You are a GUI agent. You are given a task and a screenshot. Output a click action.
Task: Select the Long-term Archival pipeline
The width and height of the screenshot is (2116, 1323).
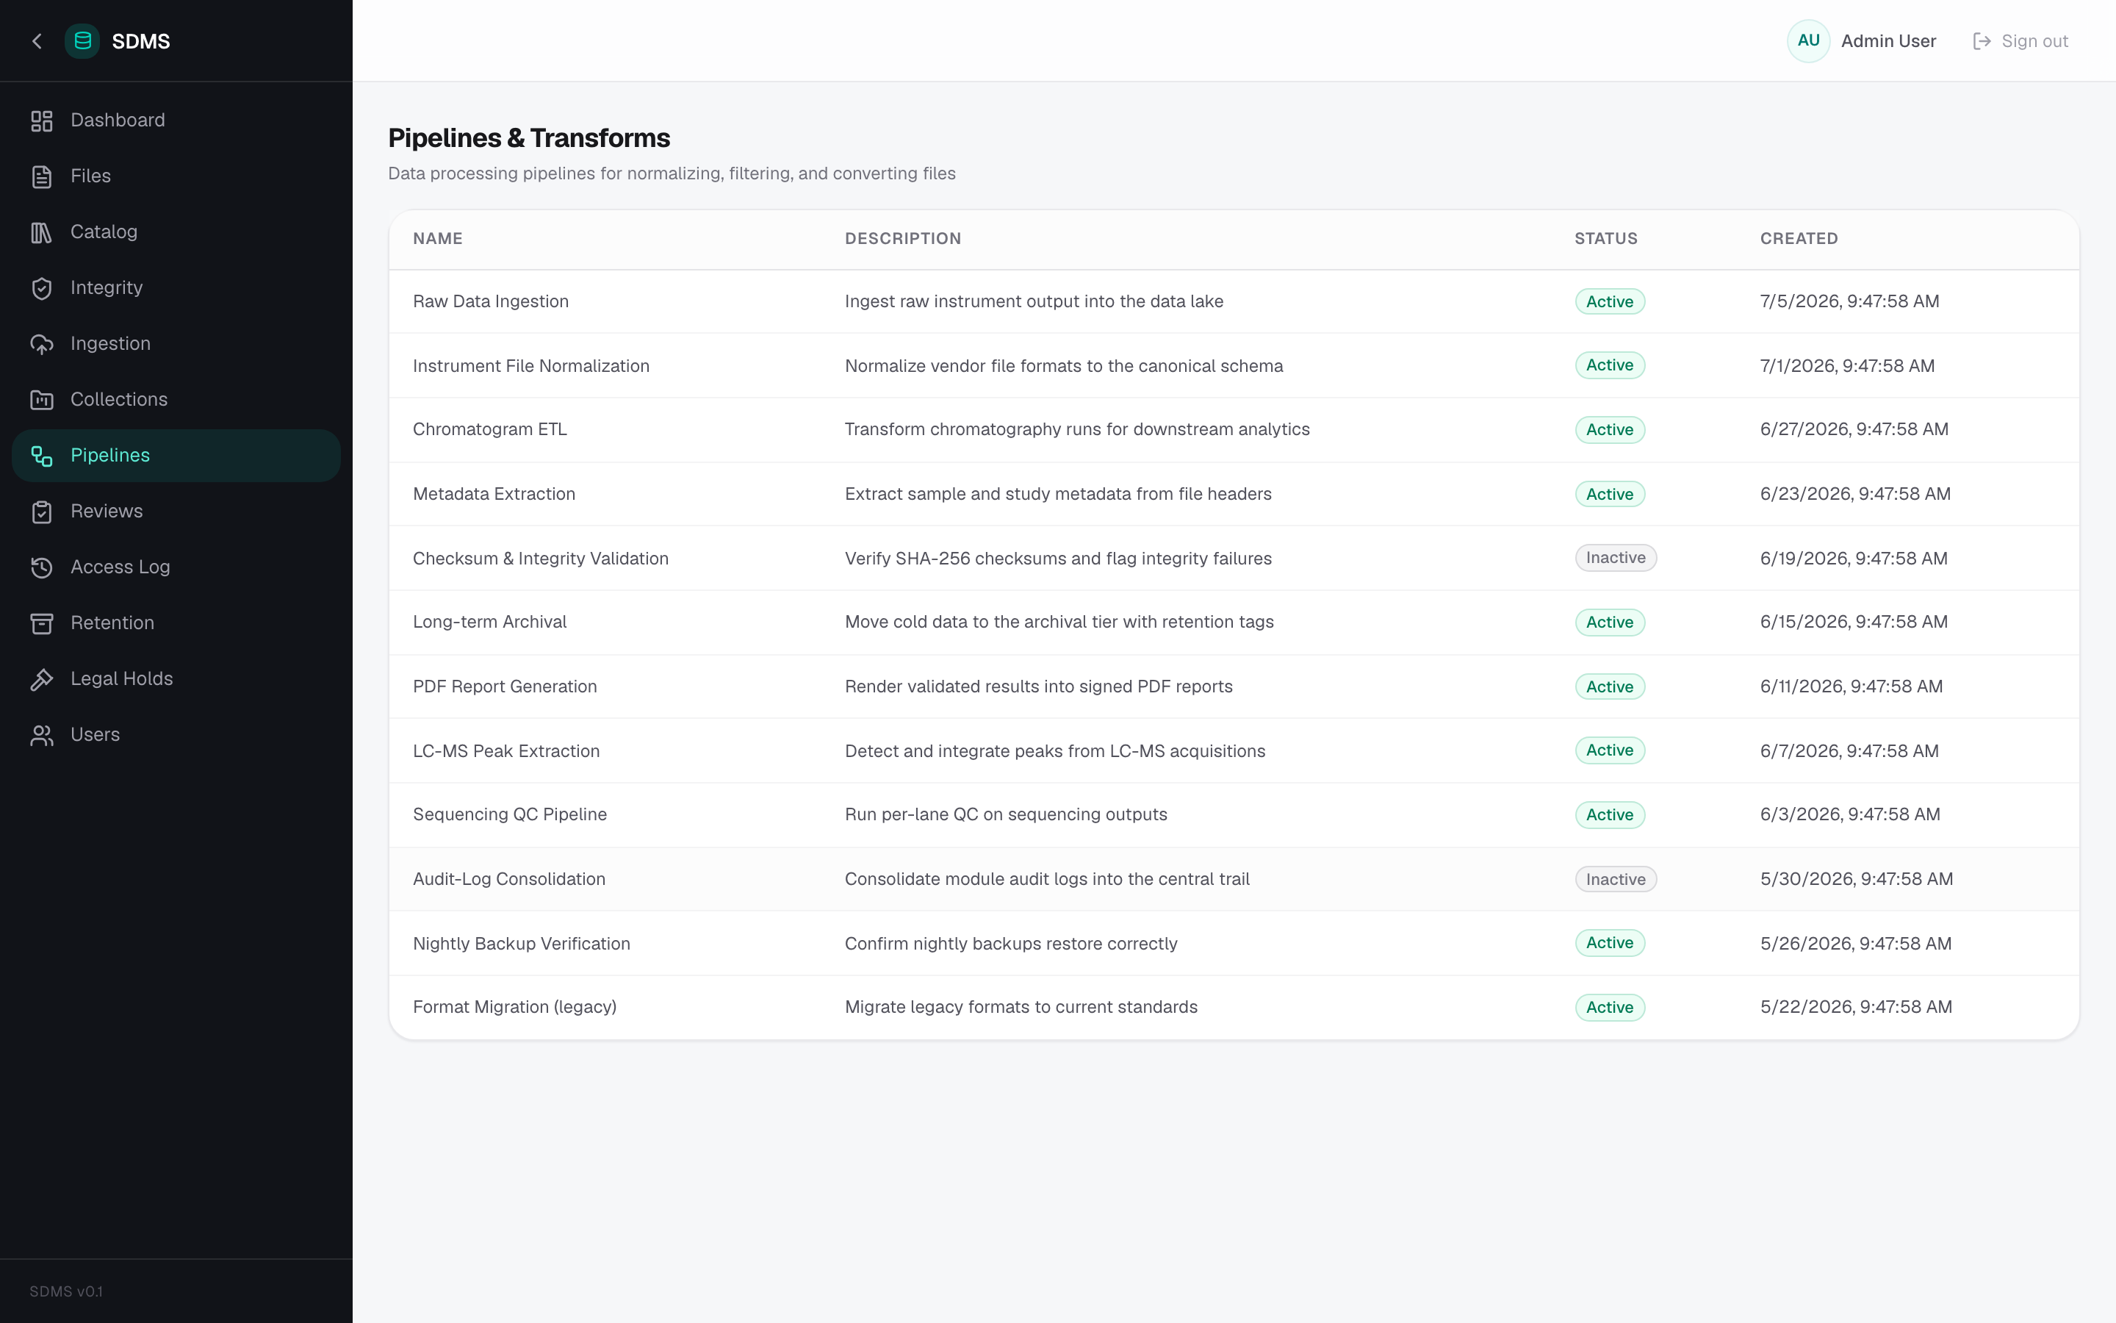(489, 622)
